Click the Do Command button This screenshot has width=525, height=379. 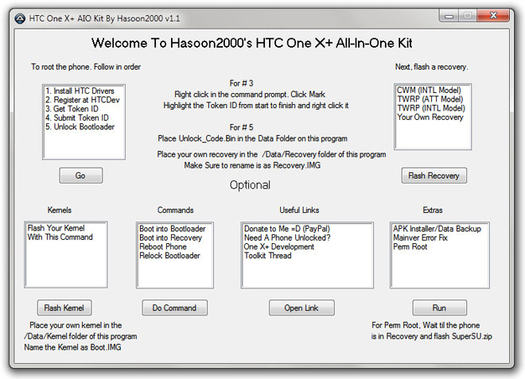tap(174, 307)
